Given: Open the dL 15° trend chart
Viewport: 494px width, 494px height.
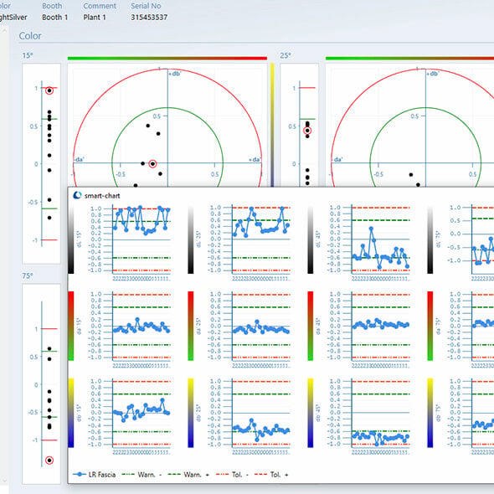Looking at the screenshot, I should point(142,239).
